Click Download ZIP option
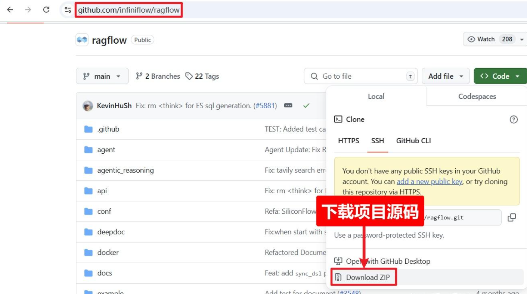The image size is (527, 294). point(368,277)
